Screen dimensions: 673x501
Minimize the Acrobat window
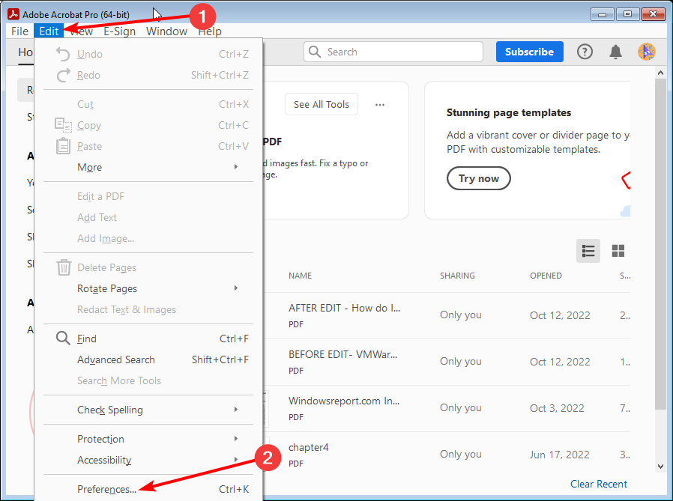pos(603,14)
